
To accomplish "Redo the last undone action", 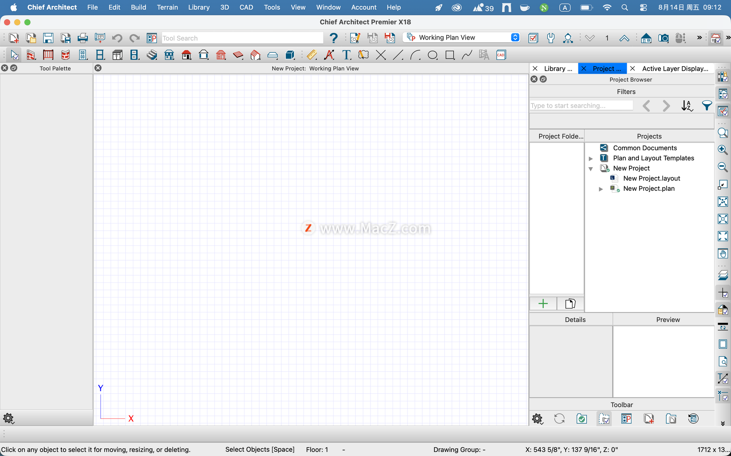I will click(134, 38).
